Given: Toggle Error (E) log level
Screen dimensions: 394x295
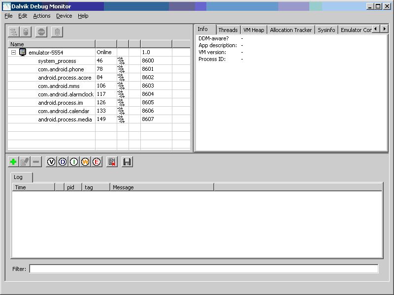Looking at the screenshot, I should pyautogui.click(x=97, y=162).
